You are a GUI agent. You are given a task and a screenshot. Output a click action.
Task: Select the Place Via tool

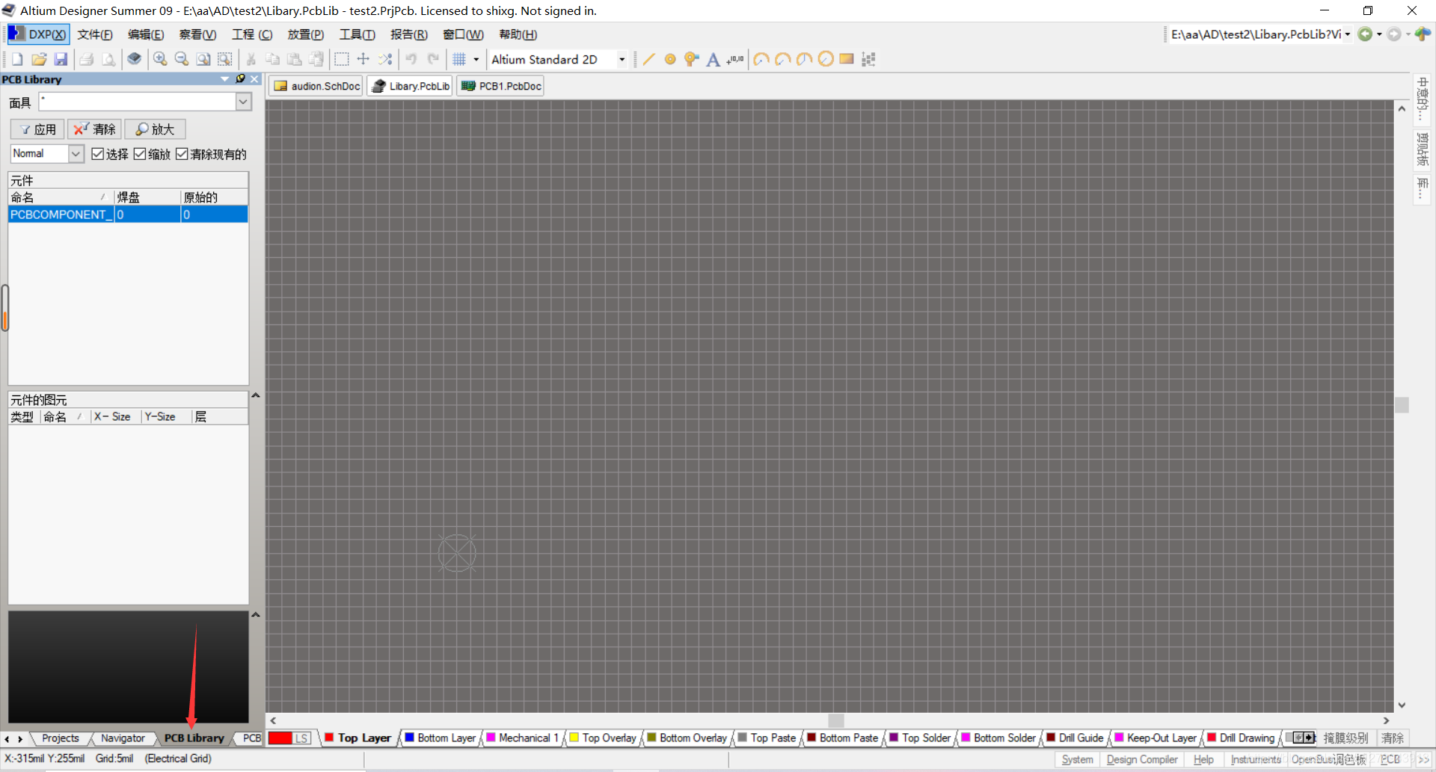tap(691, 60)
